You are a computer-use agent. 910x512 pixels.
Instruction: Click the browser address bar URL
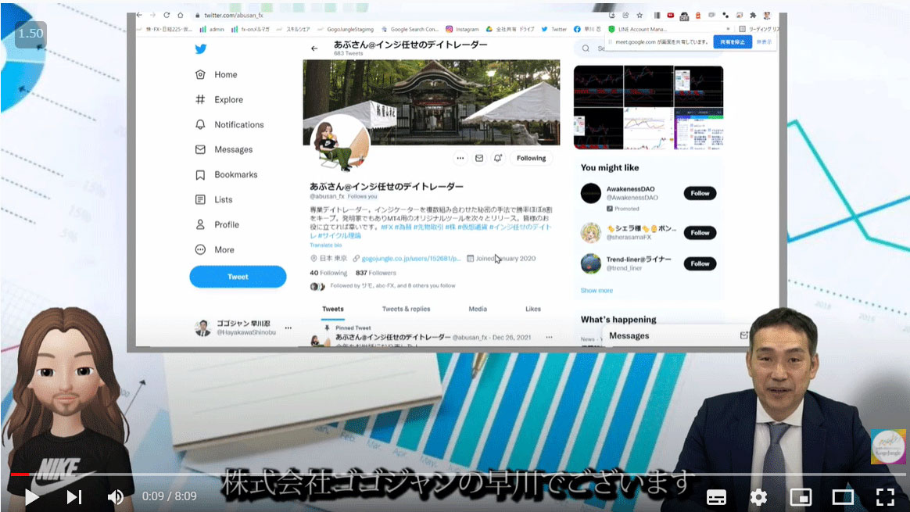[x=233, y=16]
